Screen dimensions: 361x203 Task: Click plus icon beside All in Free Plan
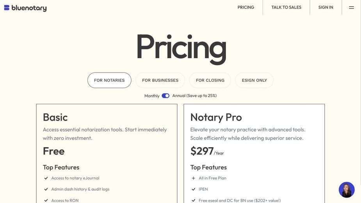tap(194, 178)
